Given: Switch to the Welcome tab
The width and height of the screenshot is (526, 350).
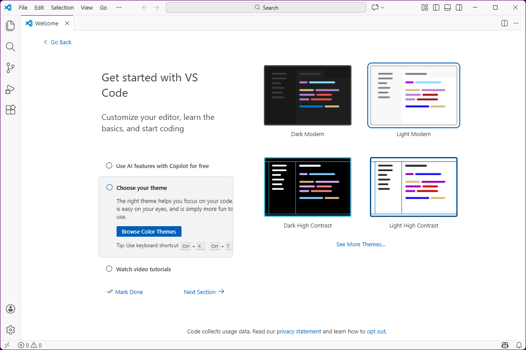Looking at the screenshot, I should point(46,23).
